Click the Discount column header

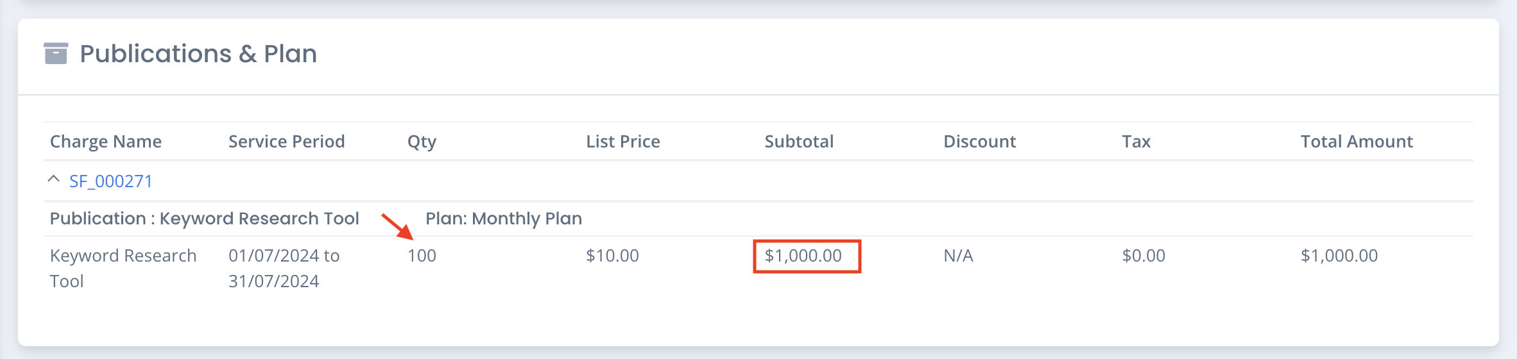[x=979, y=141]
